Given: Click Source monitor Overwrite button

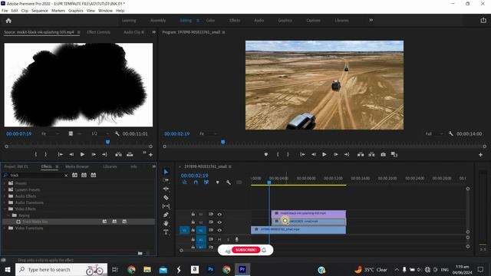Looking at the screenshot, I should tap(130, 155).
